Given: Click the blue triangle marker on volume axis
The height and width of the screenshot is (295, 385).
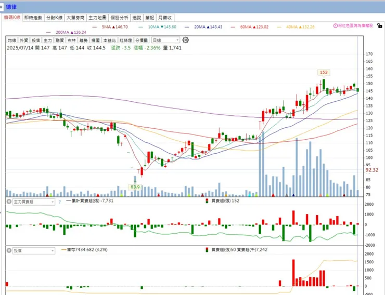Looking at the screenshot, I should [293, 195].
